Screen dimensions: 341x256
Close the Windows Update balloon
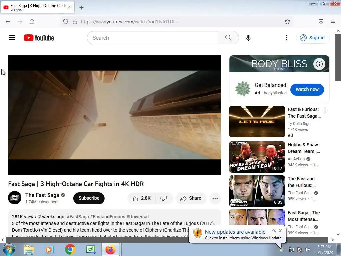pos(280,231)
